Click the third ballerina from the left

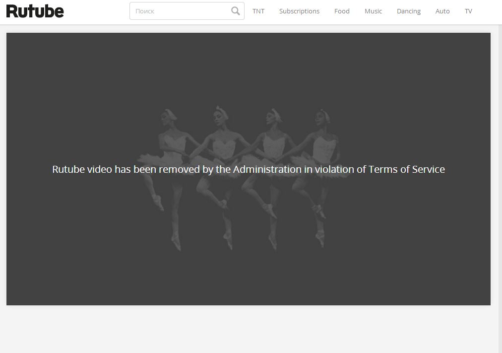[271, 144]
